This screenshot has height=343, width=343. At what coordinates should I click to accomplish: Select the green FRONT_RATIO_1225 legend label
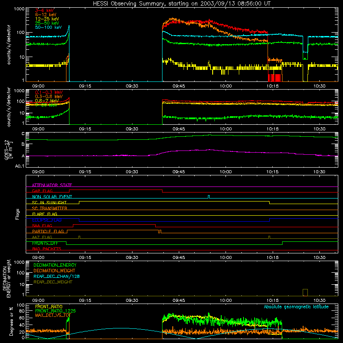click(55, 311)
